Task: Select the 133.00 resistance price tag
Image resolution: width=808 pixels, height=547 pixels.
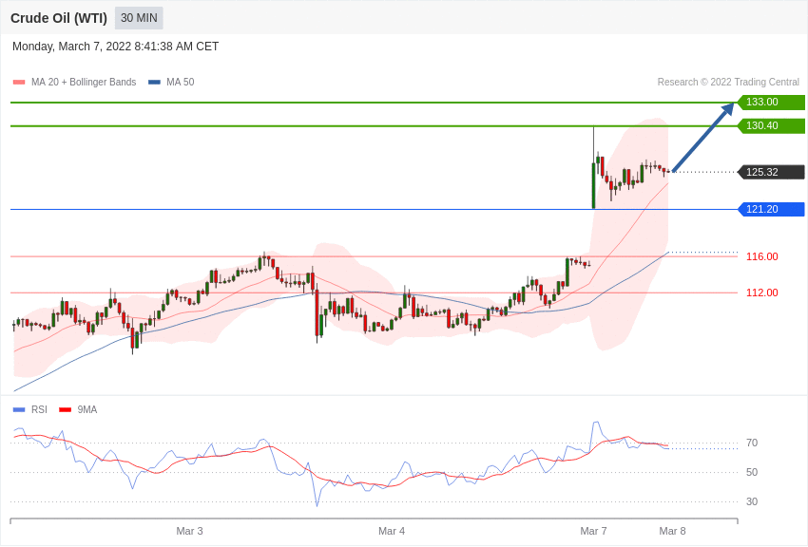Action: click(771, 103)
